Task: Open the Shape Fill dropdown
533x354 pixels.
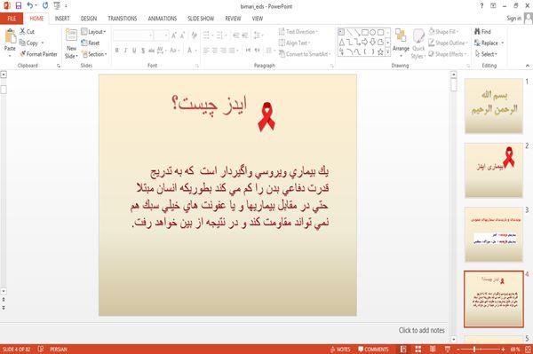Action: pyautogui.click(x=443, y=32)
